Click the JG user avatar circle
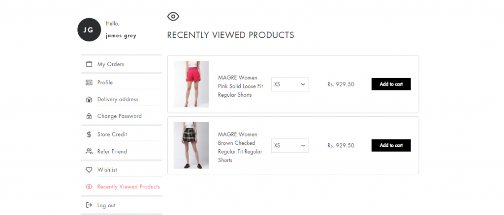The image size is (504, 215). (90, 30)
